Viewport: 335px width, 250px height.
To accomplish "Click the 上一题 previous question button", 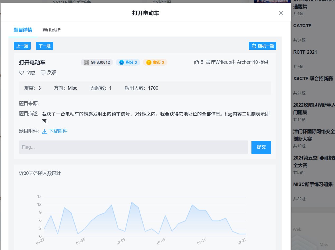I will [x=22, y=46].
